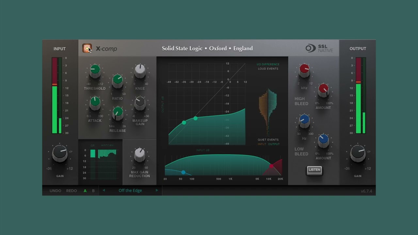Click the left threshold node on transfer curve
The width and height of the screenshot is (418, 235).
tap(184, 122)
